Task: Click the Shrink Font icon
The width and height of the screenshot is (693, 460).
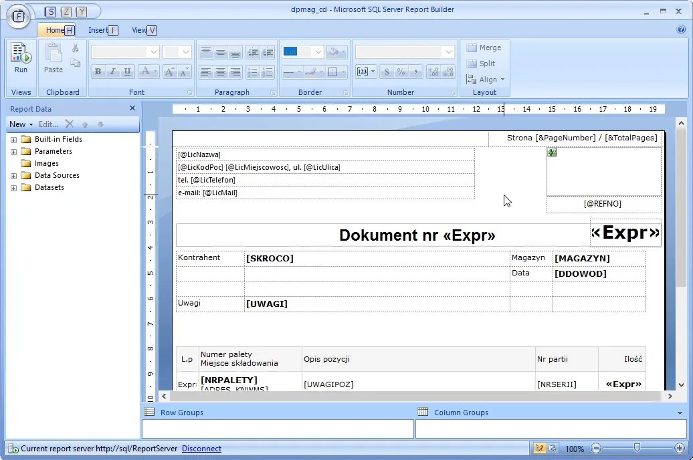Action: click(184, 72)
